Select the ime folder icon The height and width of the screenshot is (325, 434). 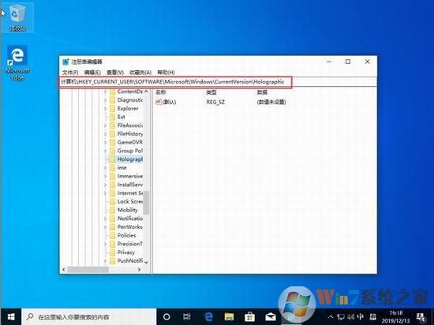[x=112, y=168]
